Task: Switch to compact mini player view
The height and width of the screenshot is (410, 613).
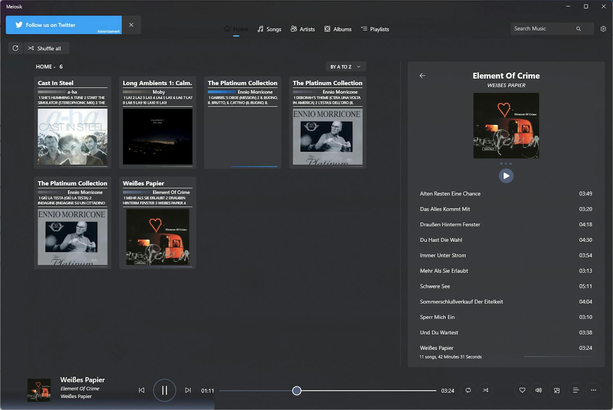Action: click(x=557, y=390)
